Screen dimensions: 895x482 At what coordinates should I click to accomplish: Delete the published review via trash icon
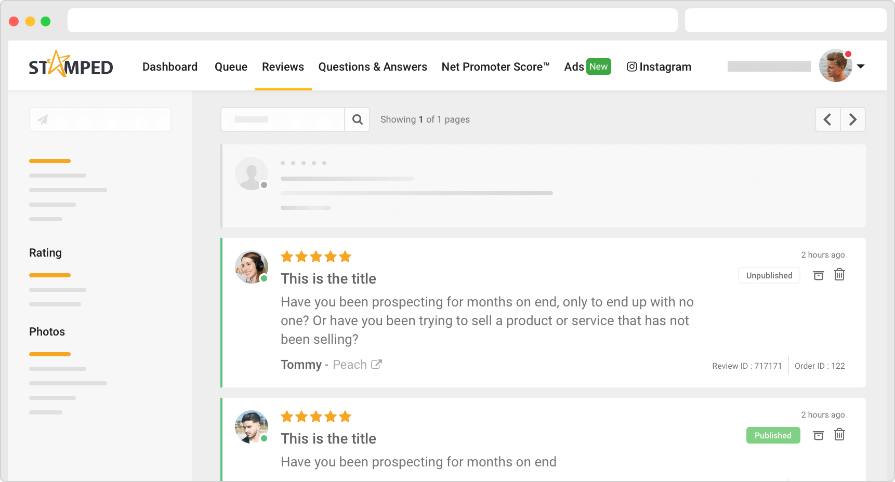(839, 435)
